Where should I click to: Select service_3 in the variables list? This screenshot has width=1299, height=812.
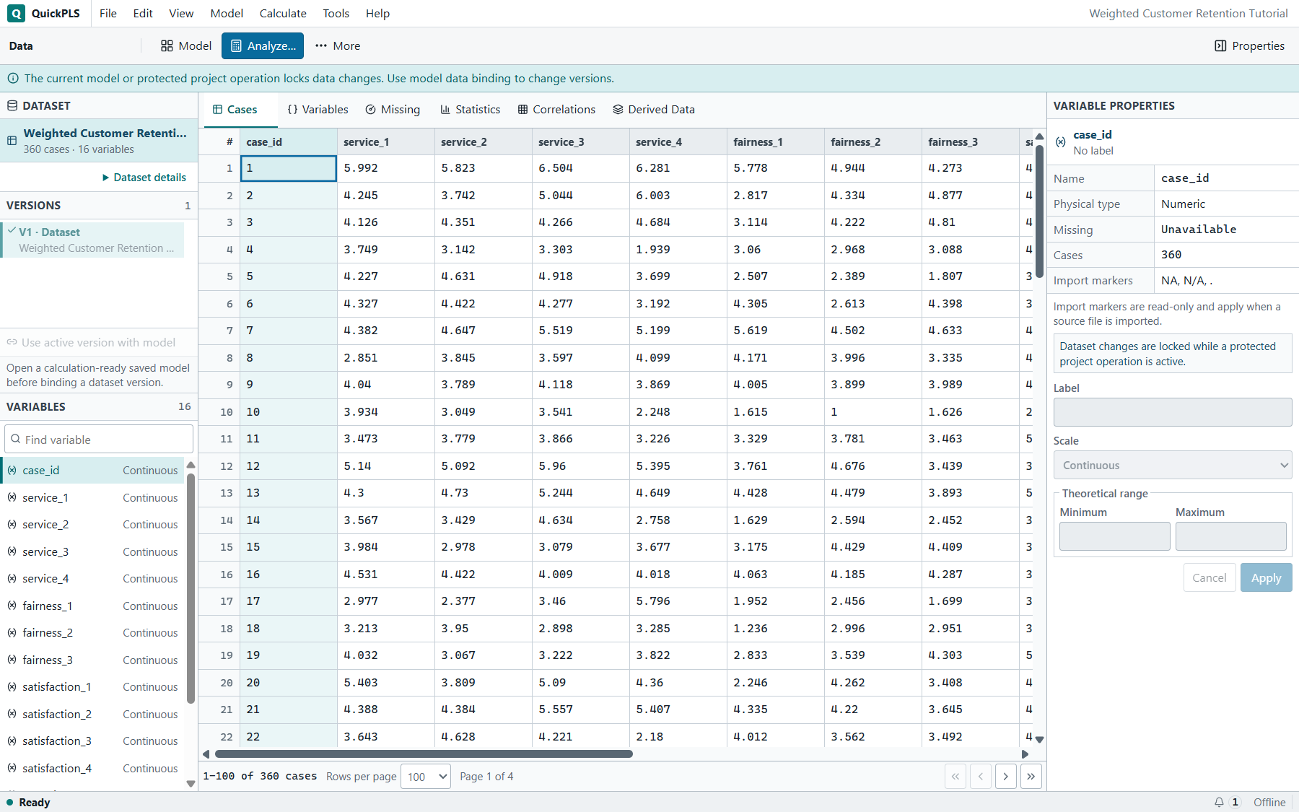92,551
